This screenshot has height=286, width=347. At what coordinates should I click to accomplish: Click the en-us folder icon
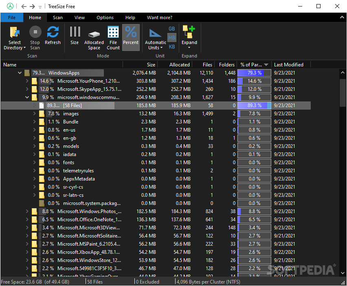[x=42, y=130]
